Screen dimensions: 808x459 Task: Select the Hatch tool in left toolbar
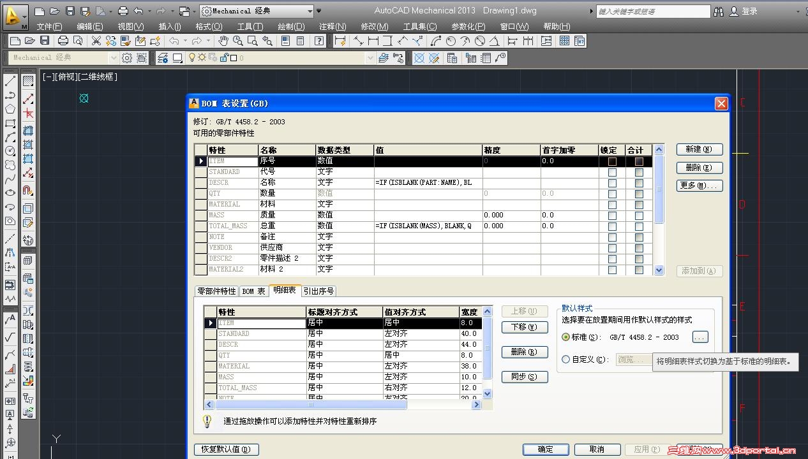click(x=28, y=81)
